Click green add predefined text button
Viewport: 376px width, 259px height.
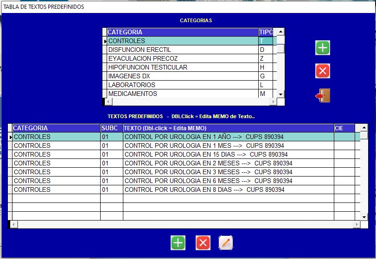coord(178,243)
